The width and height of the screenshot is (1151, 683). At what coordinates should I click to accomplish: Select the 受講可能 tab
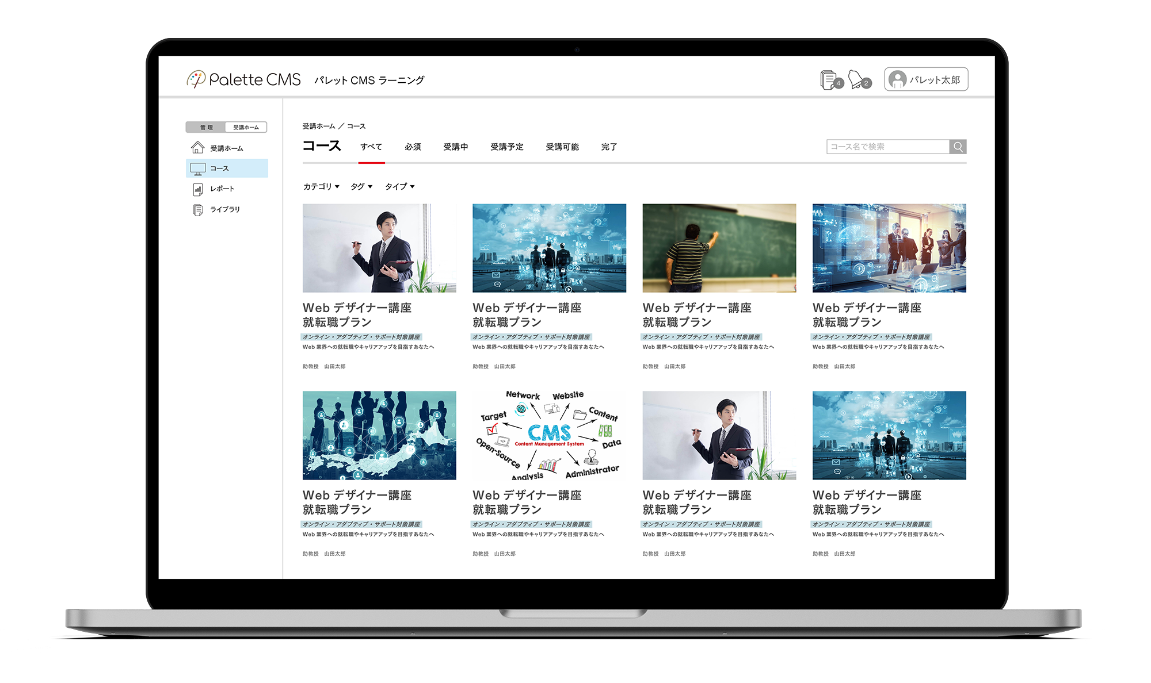[x=562, y=147]
